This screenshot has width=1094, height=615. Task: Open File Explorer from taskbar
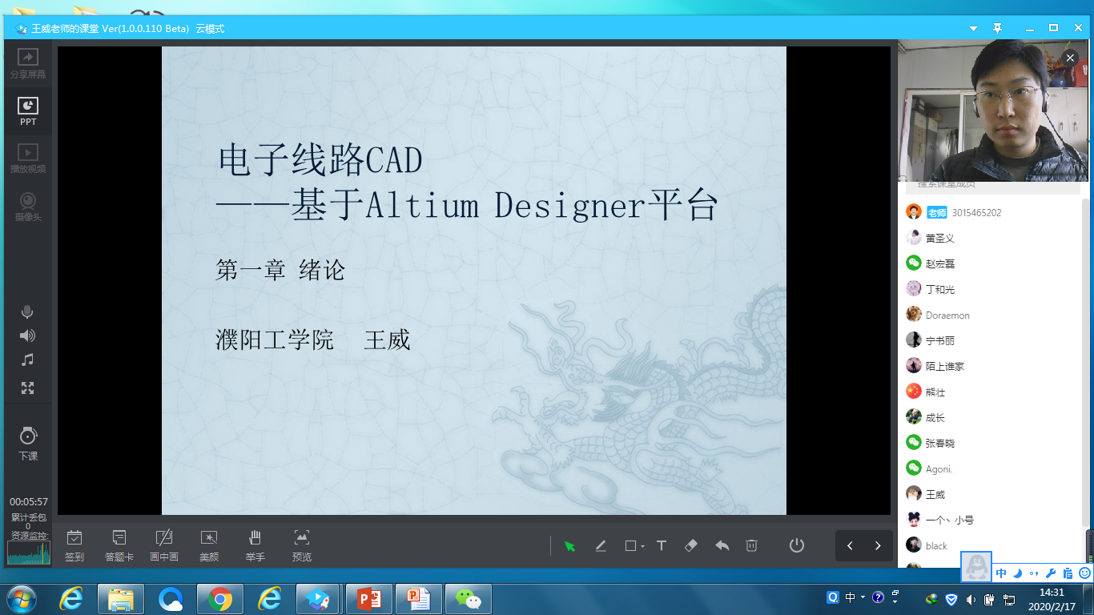(121, 598)
